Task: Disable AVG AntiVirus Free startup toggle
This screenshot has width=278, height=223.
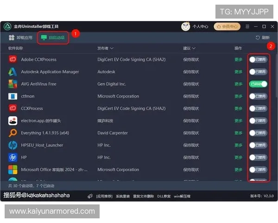Action: [x=258, y=84]
